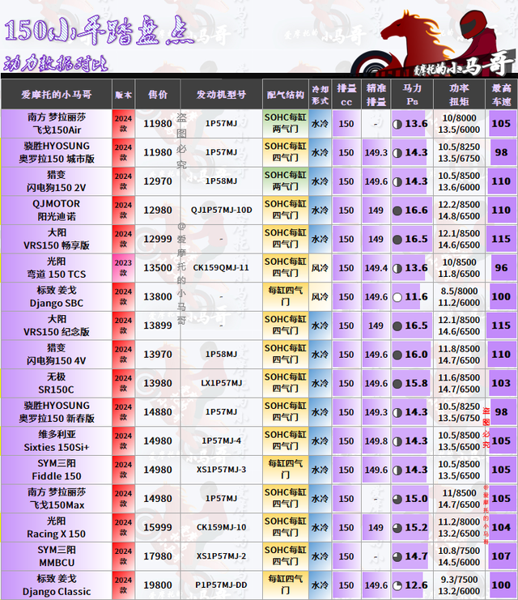Click the pie icon in 闪电狗150 2V row
The width and height of the screenshot is (518, 600).
click(397, 181)
